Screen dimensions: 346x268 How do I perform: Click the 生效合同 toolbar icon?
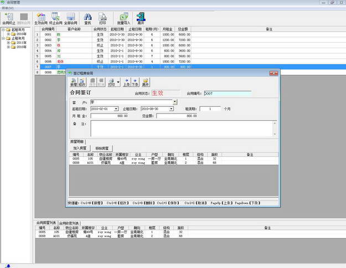(40, 18)
